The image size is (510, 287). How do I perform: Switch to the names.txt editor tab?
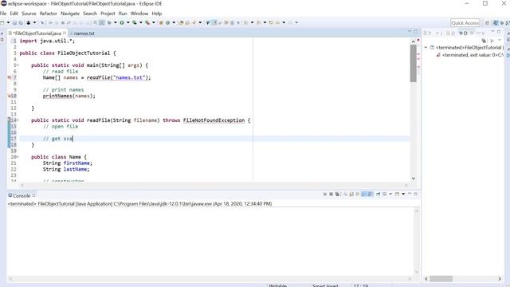pos(84,33)
